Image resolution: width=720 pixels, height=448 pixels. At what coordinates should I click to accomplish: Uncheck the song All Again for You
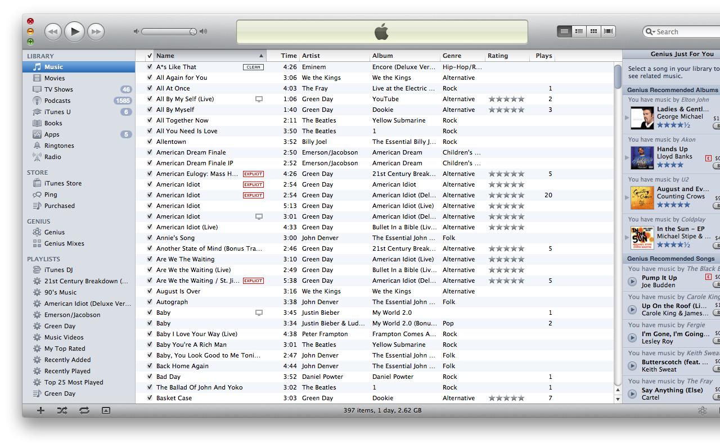point(150,78)
